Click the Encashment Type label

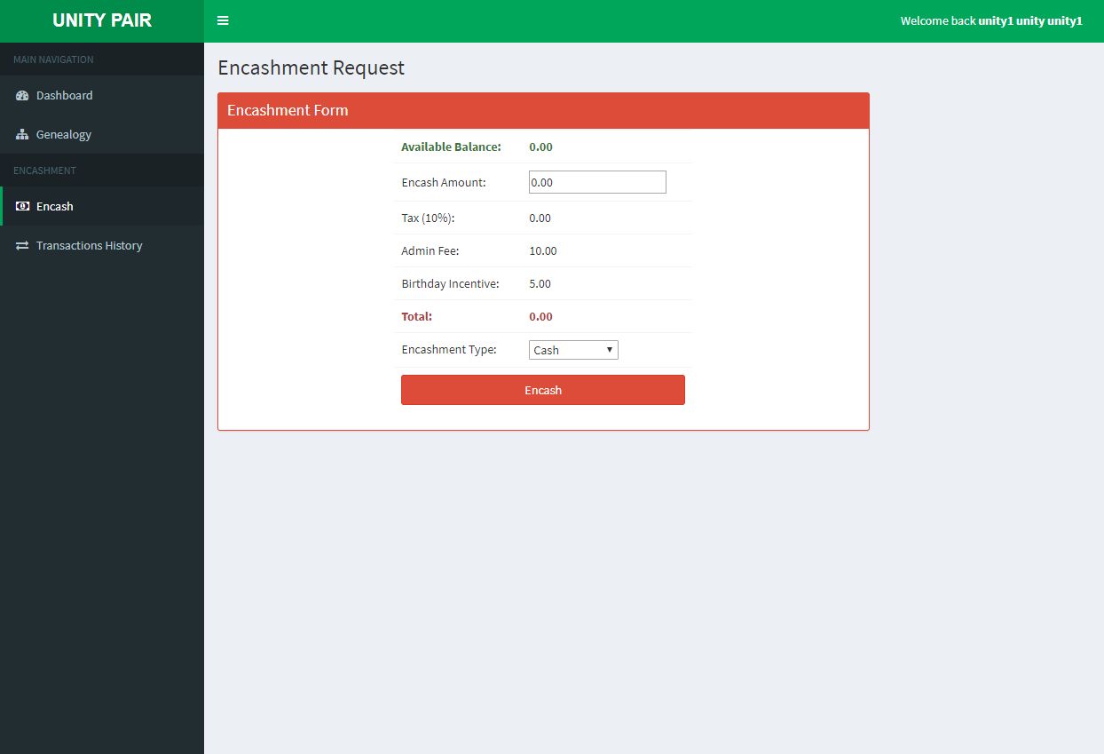click(449, 350)
